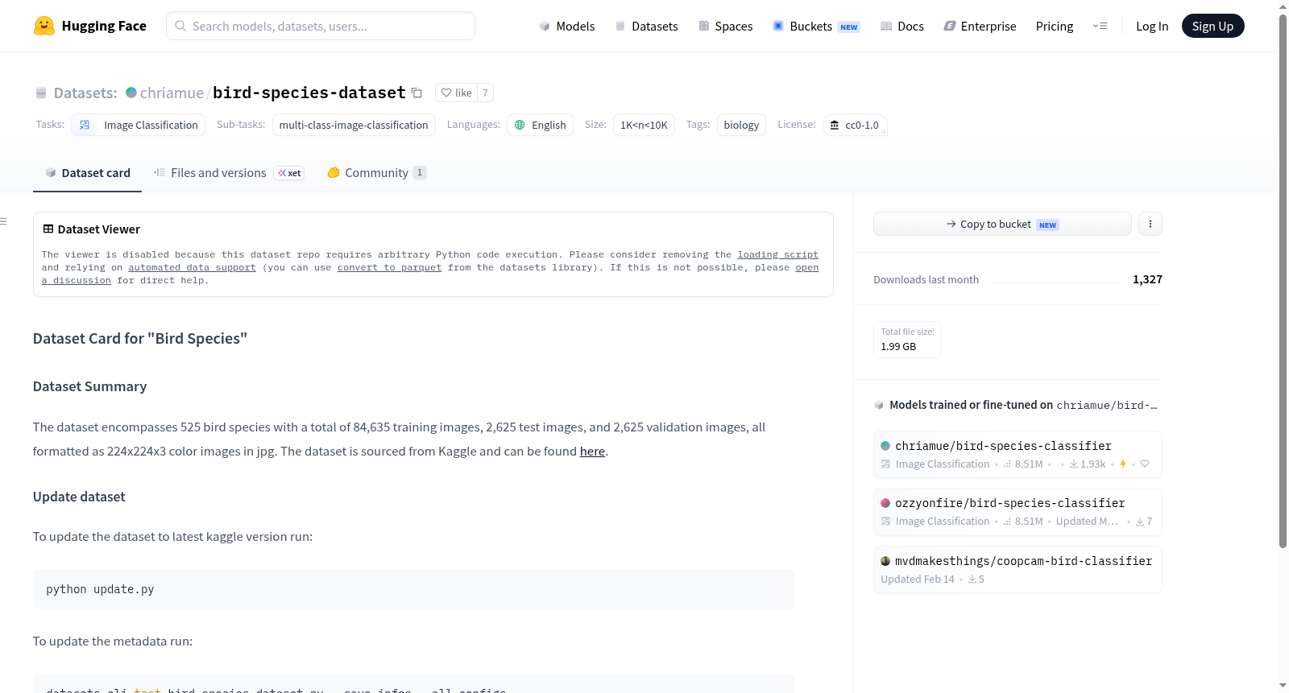Copy the dataset name to clipboard
1289x693 pixels.
tap(417, 93)
